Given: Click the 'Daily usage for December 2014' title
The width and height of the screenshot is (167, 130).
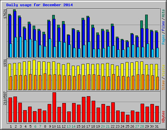Looking at the screenshot, I should click(39, 5).
